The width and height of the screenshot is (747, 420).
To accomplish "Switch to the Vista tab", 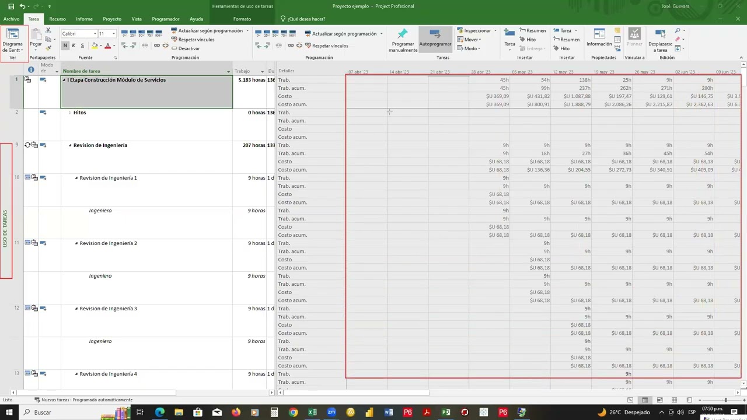I will (x=137, y=19).
